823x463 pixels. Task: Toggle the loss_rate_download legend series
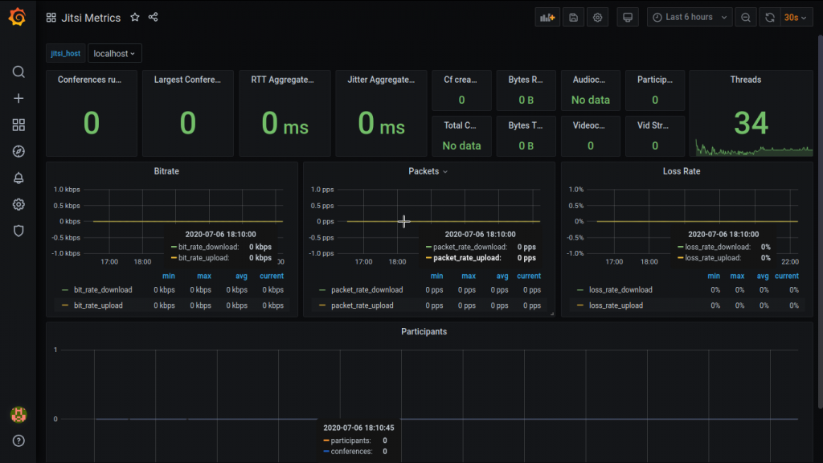(x=620, y=289)
